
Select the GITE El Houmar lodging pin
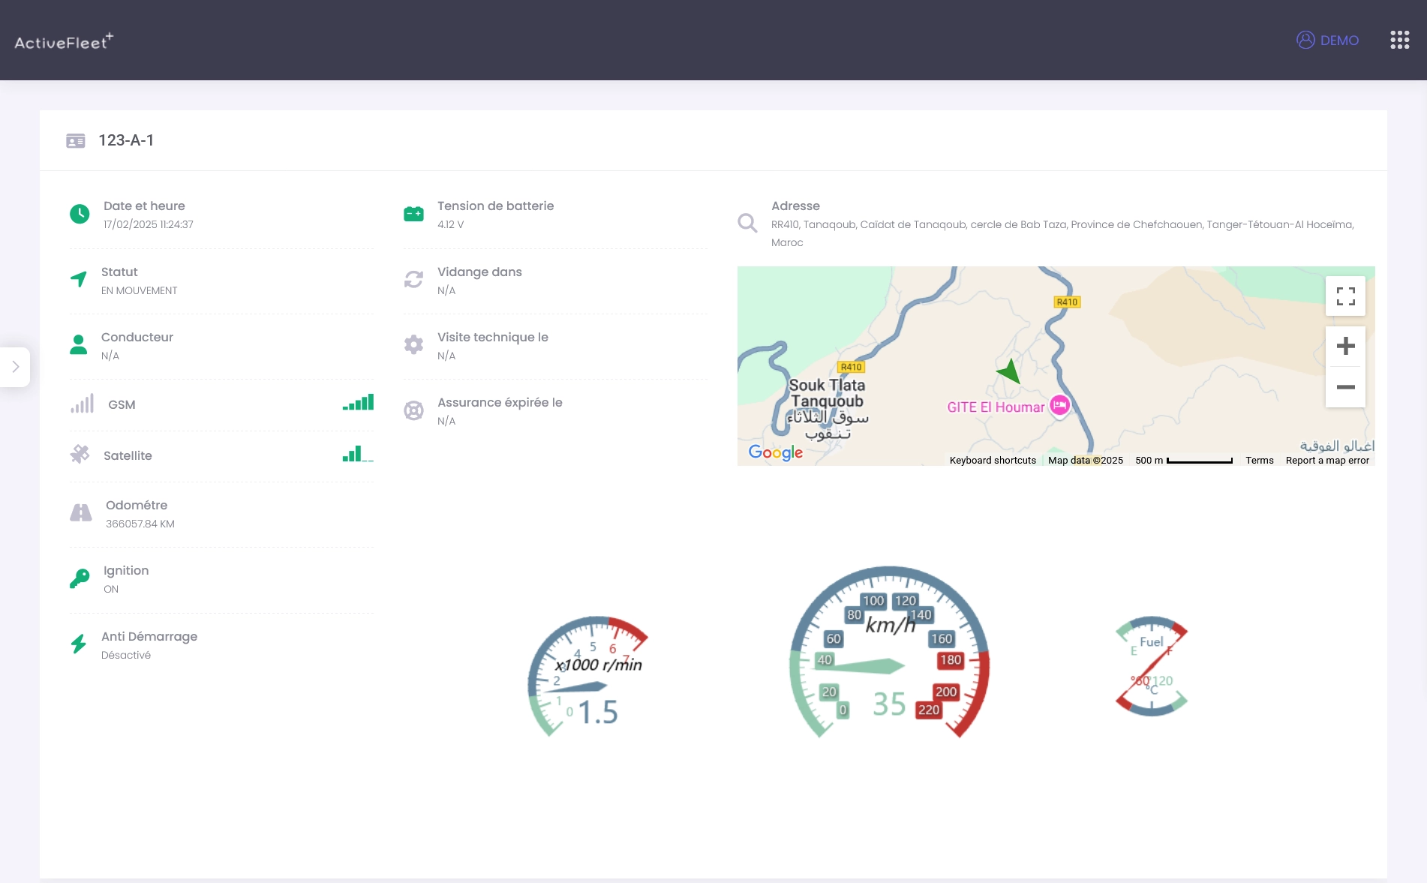(x=1059, y=405)
